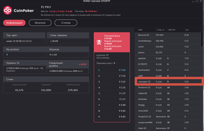Click the 8th place prize row
Viewport: 204px width, 131px height.
112,111
